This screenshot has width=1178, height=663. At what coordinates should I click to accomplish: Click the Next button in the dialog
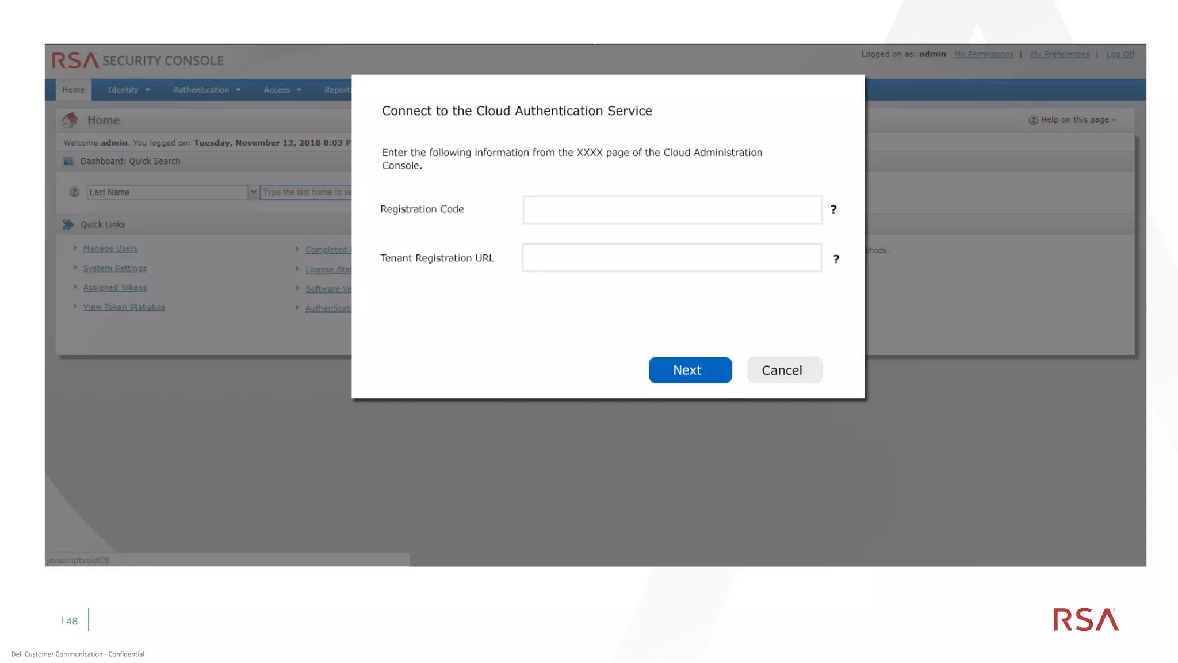pos(690,370)
